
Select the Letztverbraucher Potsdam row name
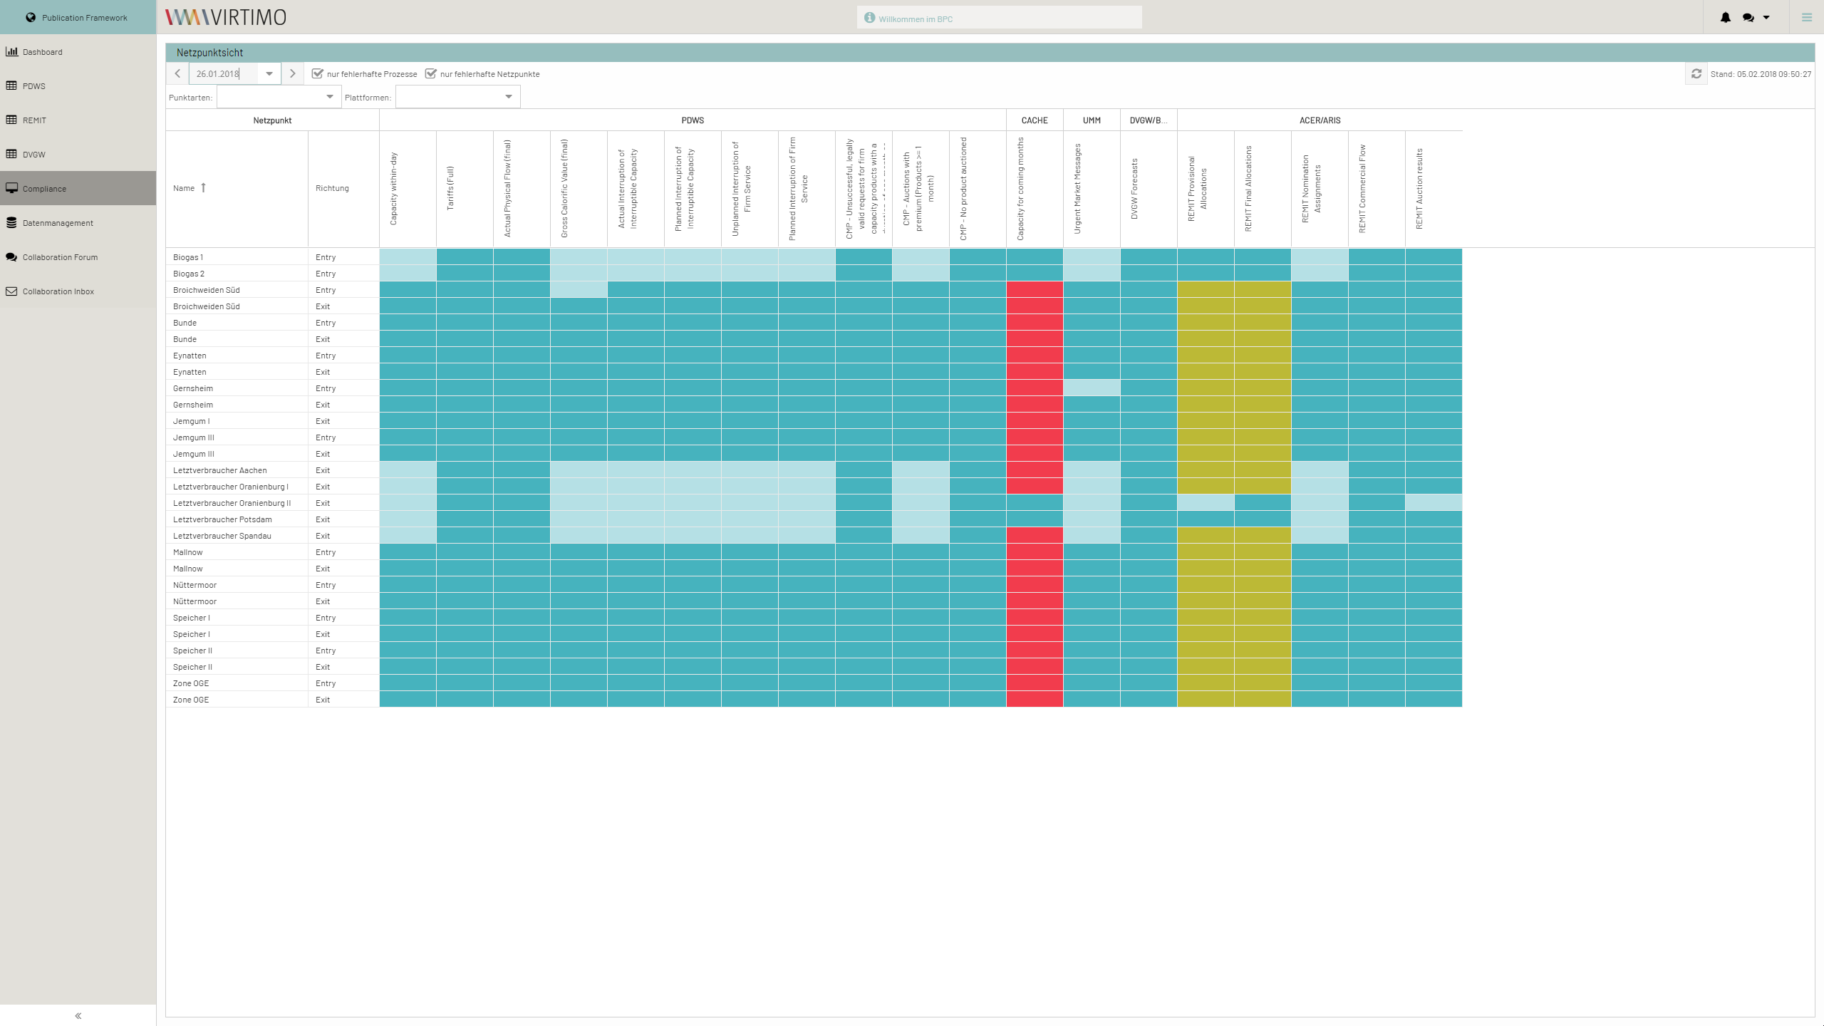(x=222, y=519)
